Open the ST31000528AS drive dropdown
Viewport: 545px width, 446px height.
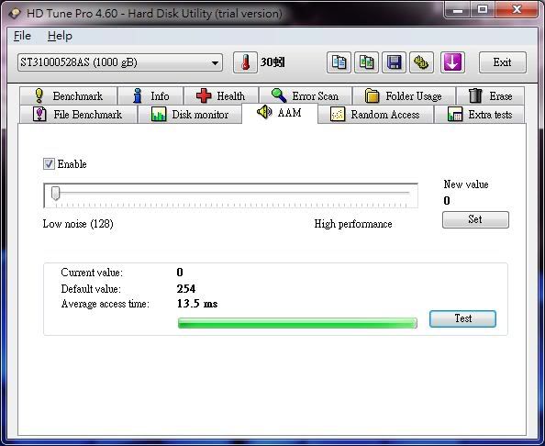(x=120, y=62)
